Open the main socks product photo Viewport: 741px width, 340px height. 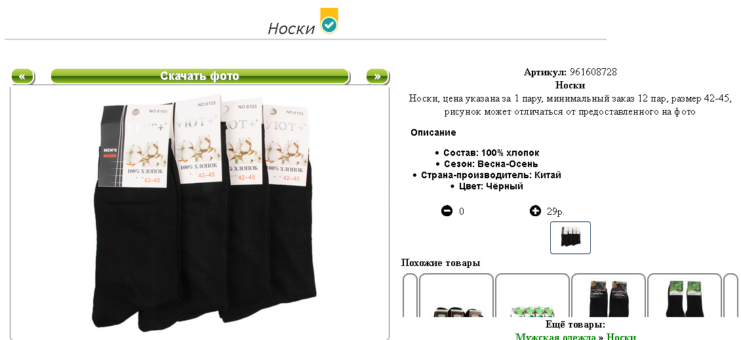tap(203, 212)
